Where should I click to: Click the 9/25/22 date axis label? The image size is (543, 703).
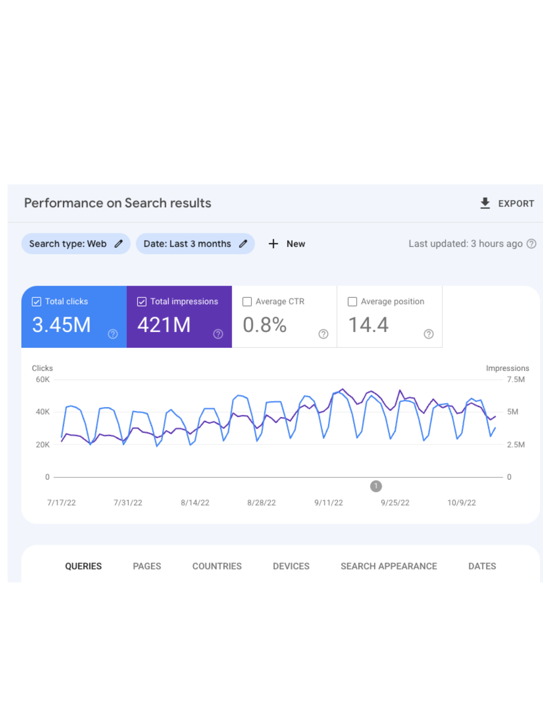395,503
